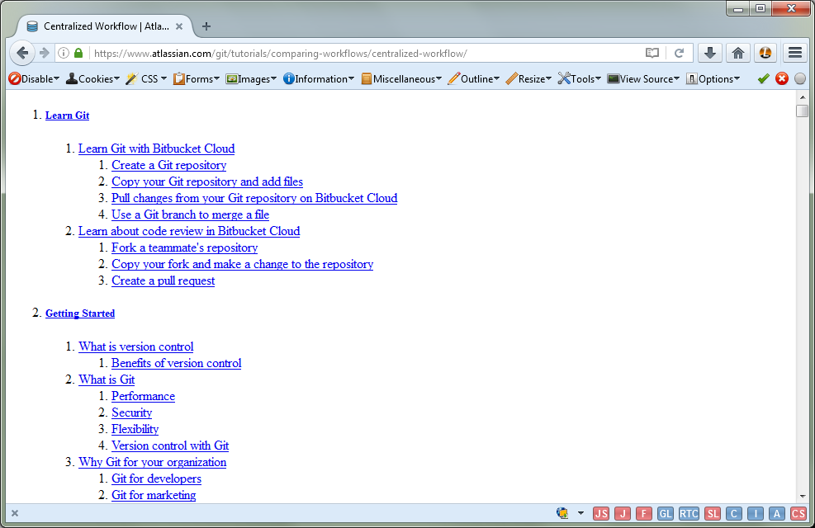
Task: Open the CSS dropdown menu
Action: [146, 79]
